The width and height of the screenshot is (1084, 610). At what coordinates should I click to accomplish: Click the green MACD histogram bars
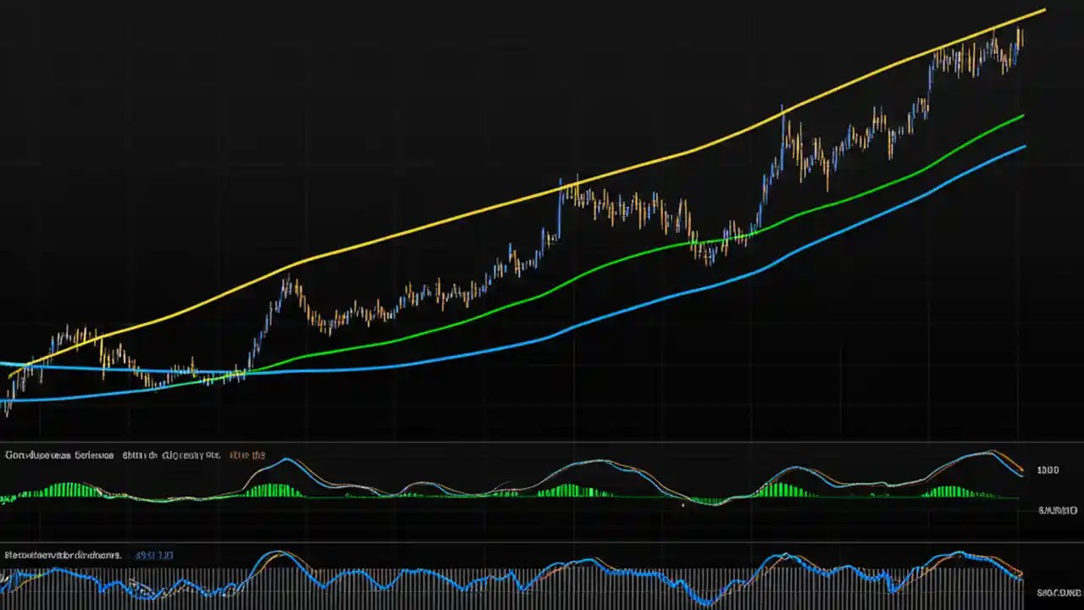271,487
